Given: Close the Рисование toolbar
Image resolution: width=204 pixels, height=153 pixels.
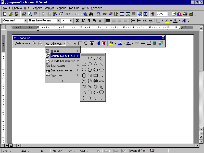Looking at the screenshot, I should 163,38.
